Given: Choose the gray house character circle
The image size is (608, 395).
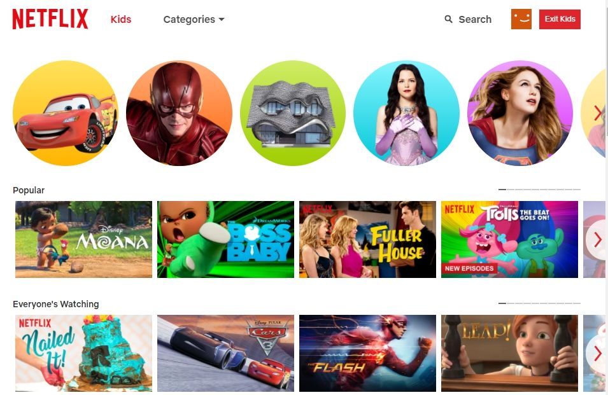Looking at the screenshot, I should pyautogui.click(x=293, y=113).
